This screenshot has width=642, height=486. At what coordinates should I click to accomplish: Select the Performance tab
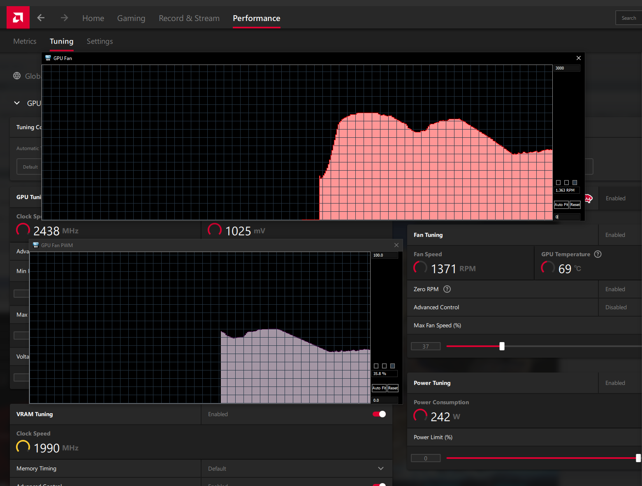tap(257, 18)
